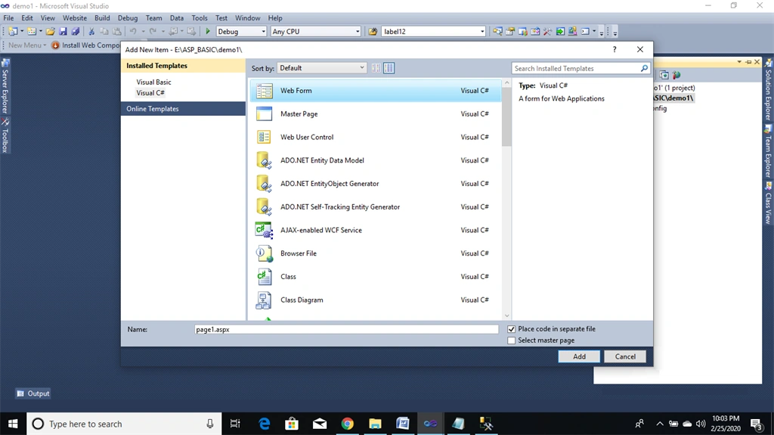774x435 pixels.
Task: Open Solution Explorer window position dropdown arrow
Action: click(x=739, y=62)
